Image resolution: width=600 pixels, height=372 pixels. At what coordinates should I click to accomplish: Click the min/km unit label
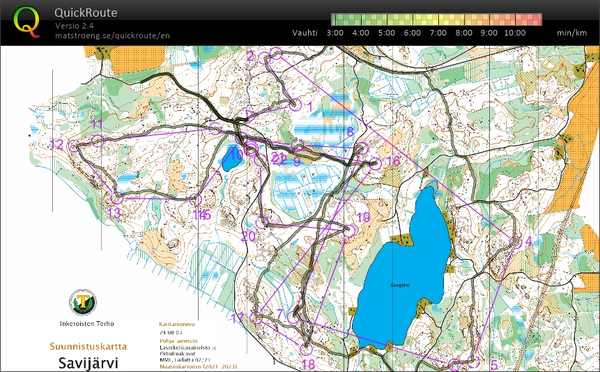pos(569,33)
